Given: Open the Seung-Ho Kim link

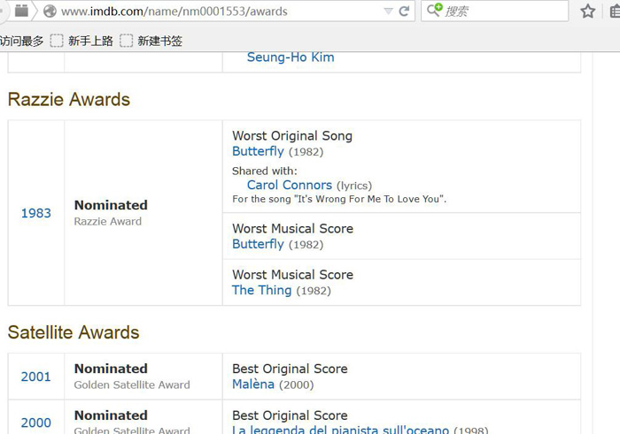Looking at the screenshot, I should point(291,57).
